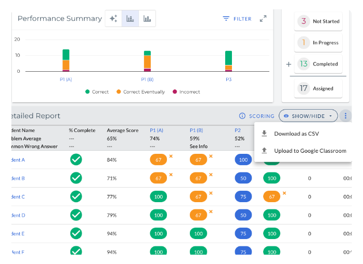Open Student A's report

[x=18, y=160]
